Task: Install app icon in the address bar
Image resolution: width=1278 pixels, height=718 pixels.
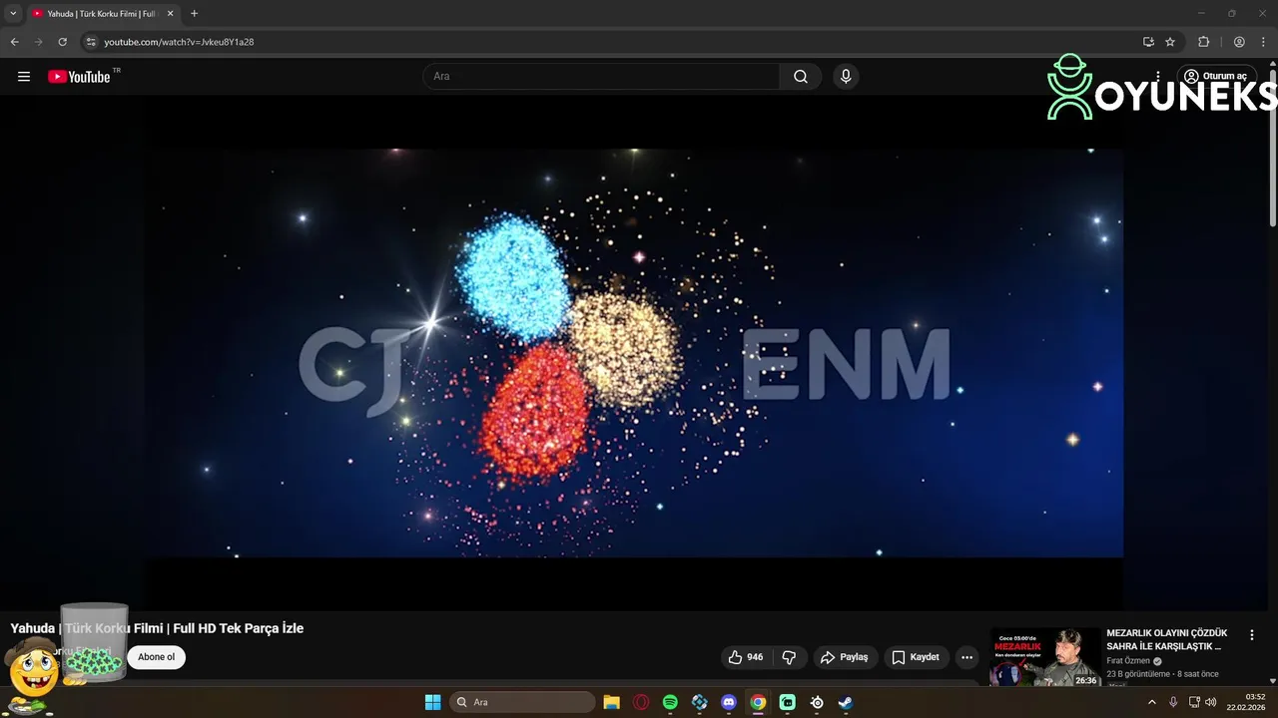Action: [x=1148, y=42]
